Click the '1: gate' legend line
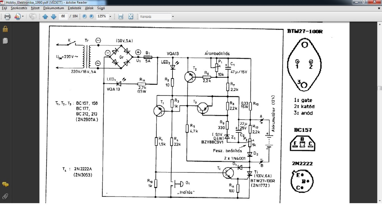This screenshot has width=382, height=214. pos(304,100)
